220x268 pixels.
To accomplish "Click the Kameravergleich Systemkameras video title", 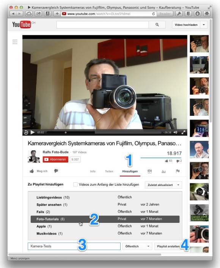I will point(105,143).
